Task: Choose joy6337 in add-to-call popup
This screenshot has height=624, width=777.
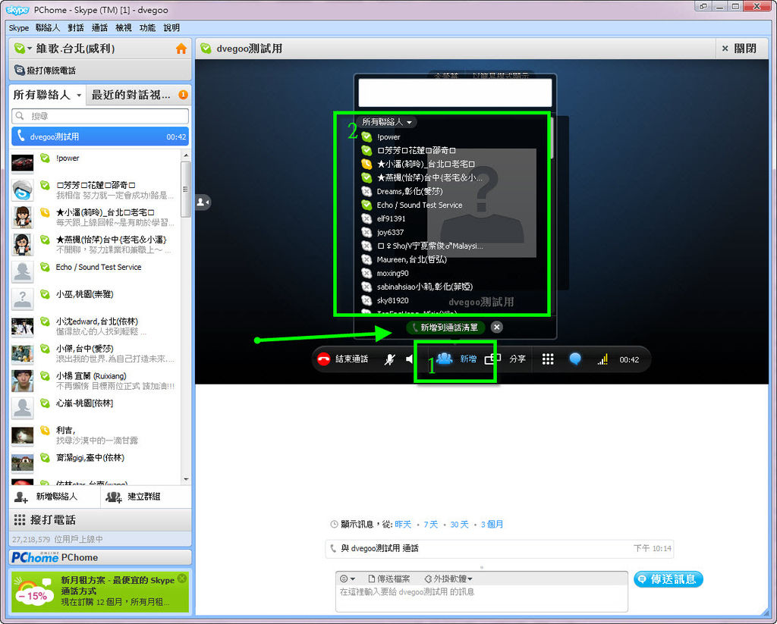Action: pos(390,232)
